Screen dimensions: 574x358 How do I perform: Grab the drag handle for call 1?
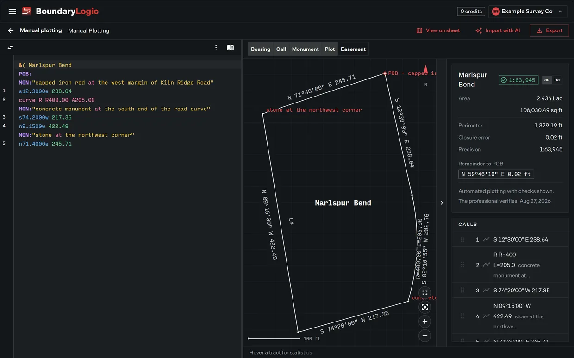coord(462,239)
